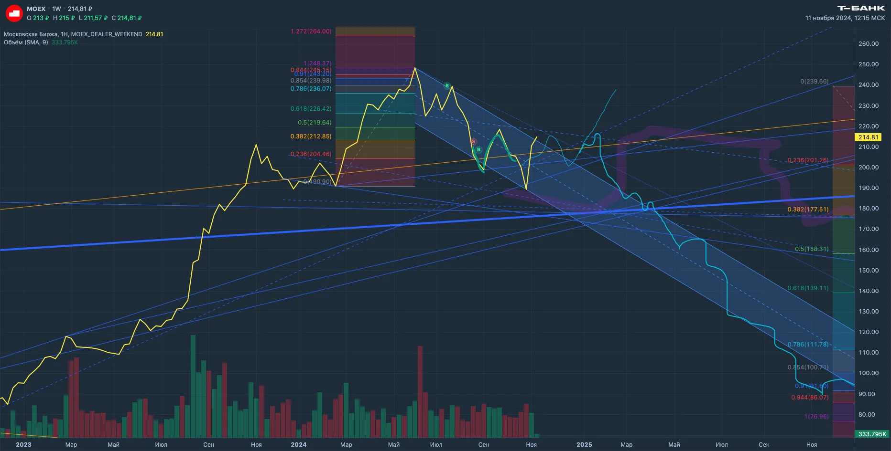Click the Fibonacci level 1(76.96) label
Screen dimensions: 891x451
(x=816, y=417)
